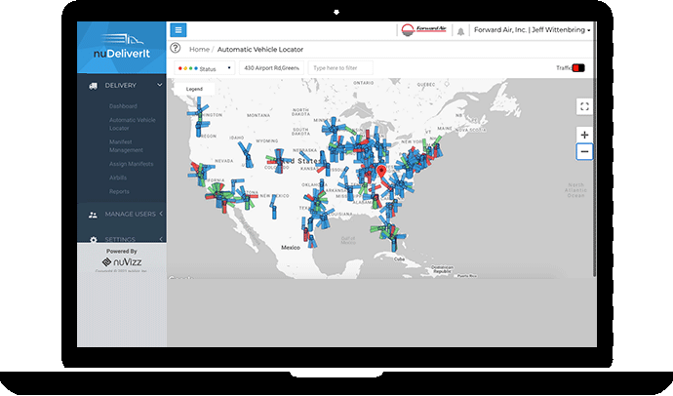
Task: Click the nuVizz logo
Action: (122, 261)
